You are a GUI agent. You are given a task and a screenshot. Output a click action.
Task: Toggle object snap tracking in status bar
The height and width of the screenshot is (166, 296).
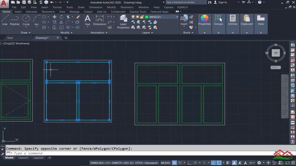[x=213, y=163]
